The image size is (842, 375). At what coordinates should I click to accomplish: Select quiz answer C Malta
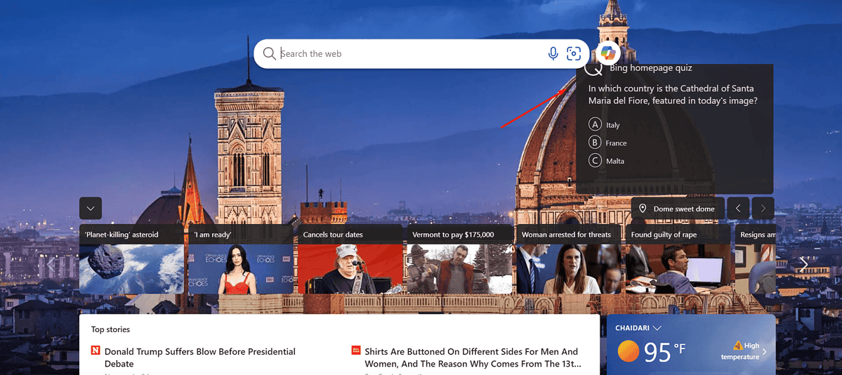point(606,160)
